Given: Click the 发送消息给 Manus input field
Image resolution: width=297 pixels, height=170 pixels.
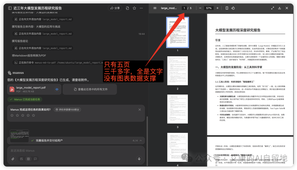Looking at the screenshot, I should coord(76,151).
